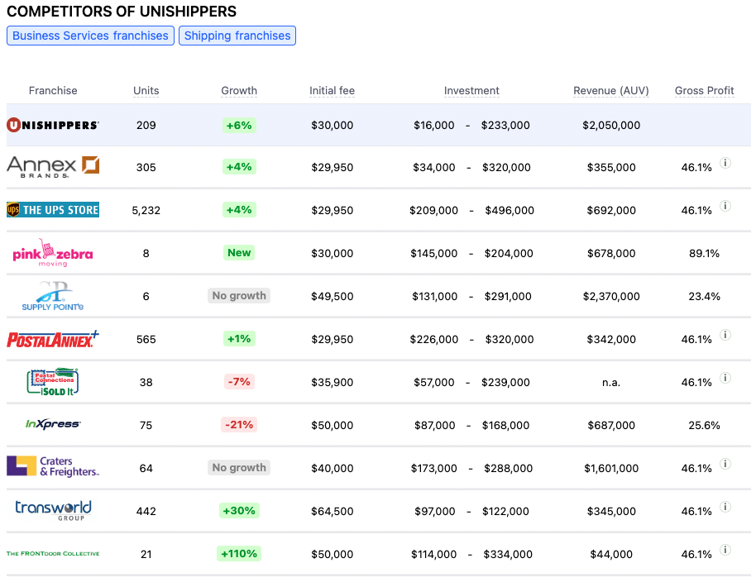Open the Supply Pointe logo

point(53,295)
